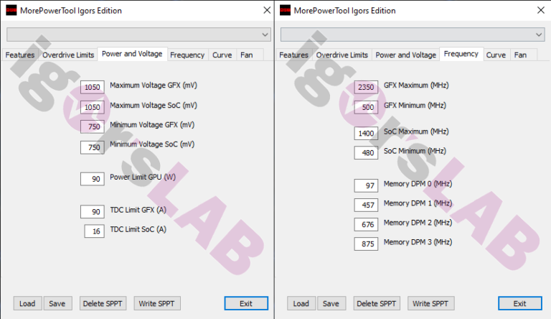This screenshot has width=551, height=319.
Task: Switch to the Features tab in the left window
Action: click(x=19, y=55)
